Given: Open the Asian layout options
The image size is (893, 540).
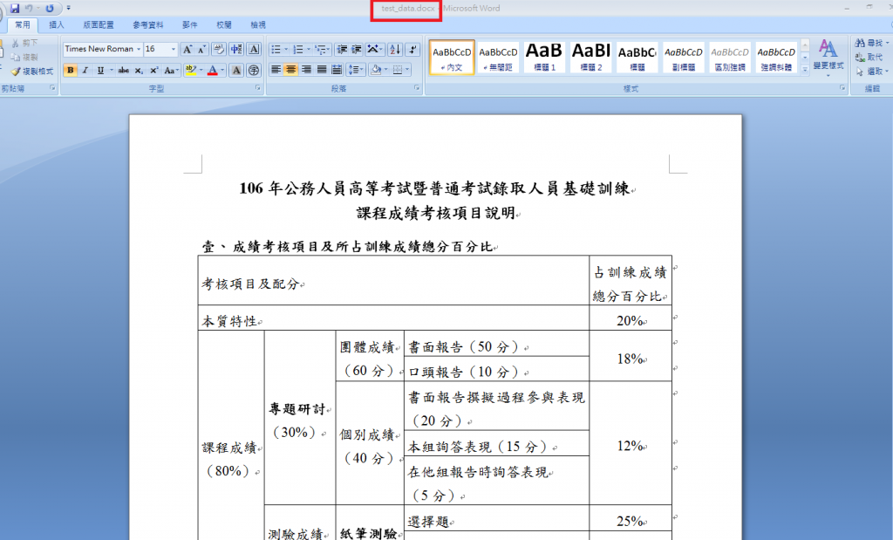Looking at the screenshot, I should [x=374, y=50].
